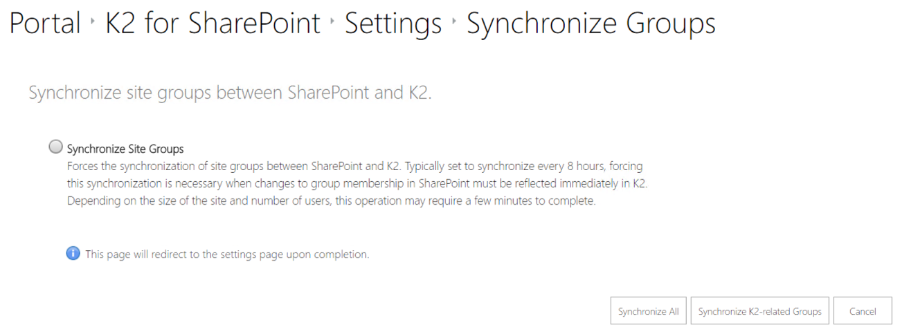The height and width of the screenshot is (334, 900).
Task: Navigate to Settings breadcrumb item
Action: [x=393, y=24]
